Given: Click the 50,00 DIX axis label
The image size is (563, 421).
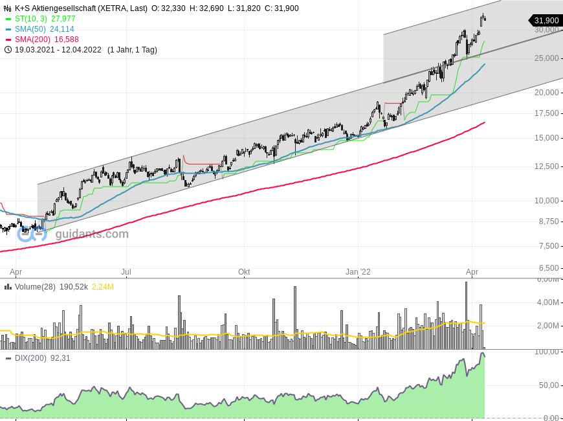Looking at the screenshot, I should tap(549, 385).
